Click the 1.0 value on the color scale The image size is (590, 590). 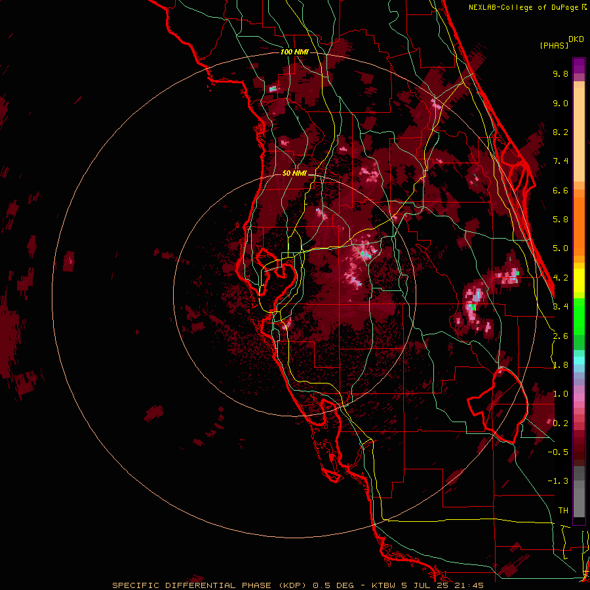click(560, 394)
